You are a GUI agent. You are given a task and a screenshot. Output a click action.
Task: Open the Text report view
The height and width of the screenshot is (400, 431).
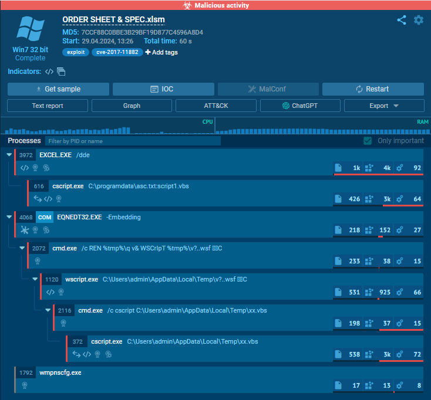[x=48, y=106]
